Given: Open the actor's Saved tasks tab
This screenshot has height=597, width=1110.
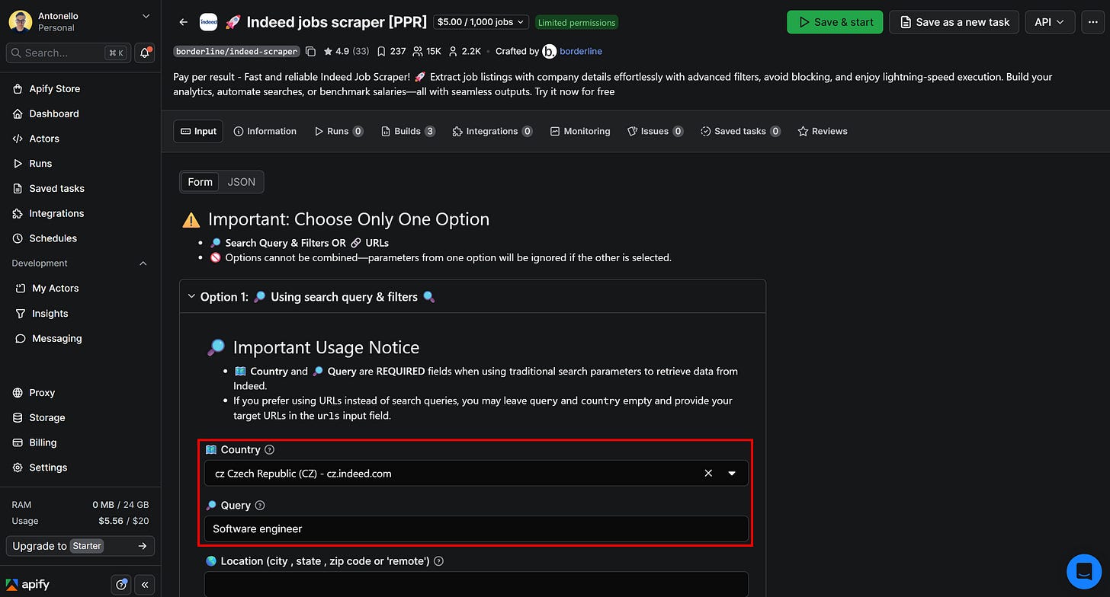Looking at the screenshot, I should (740, 131).
